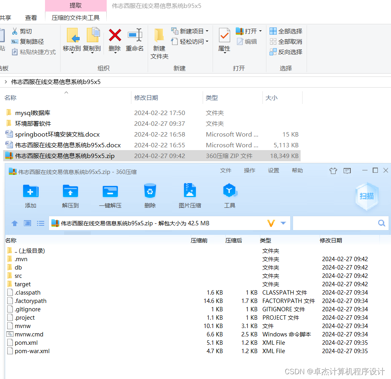Sort Explorer files by 修改日期 column
391x379 pixels.
(x=146, y=98)
